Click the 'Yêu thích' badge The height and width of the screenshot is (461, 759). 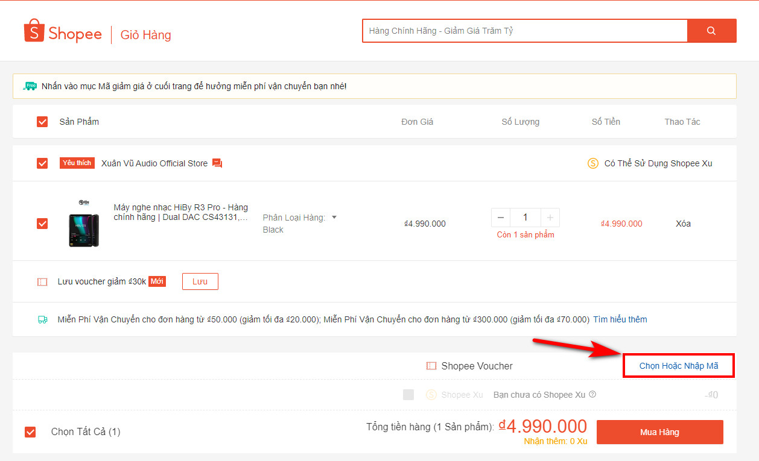point(77,163)
